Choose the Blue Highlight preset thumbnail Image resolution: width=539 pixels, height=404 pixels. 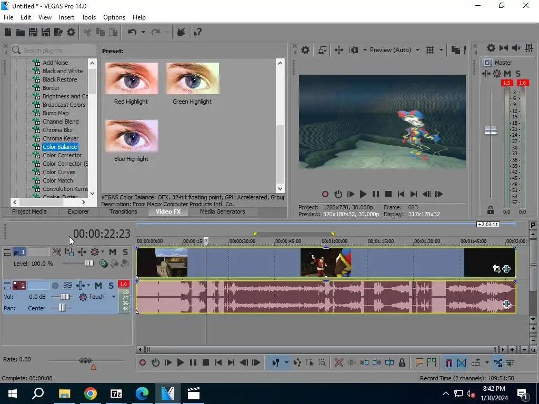tap(131, 136)
